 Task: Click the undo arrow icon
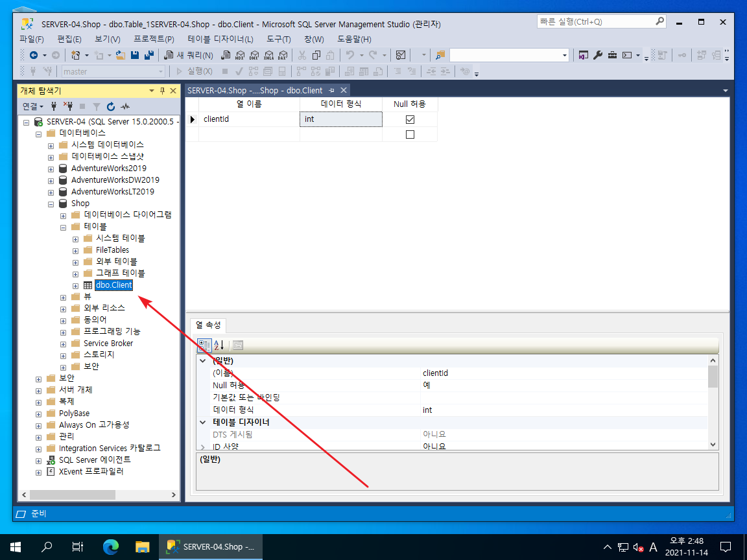(x=350, y=55)
